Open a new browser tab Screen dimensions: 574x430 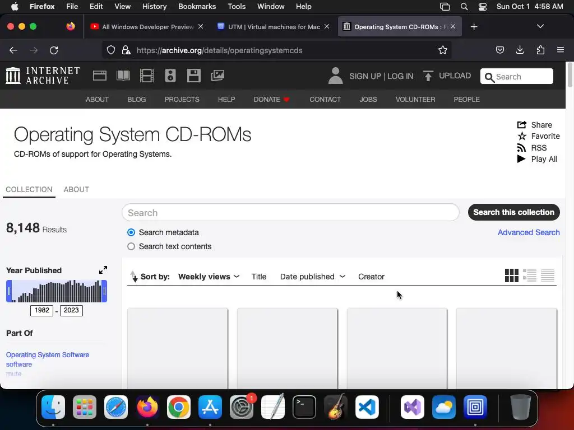[x=474, y=27]
